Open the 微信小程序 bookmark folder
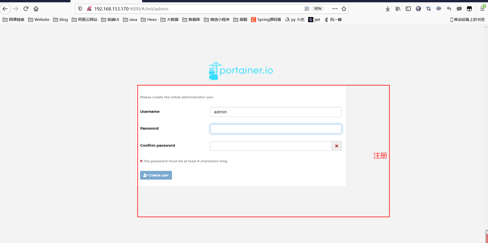 pos(217,20)
